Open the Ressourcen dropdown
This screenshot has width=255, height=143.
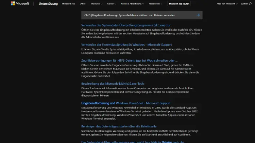(156, 4)
